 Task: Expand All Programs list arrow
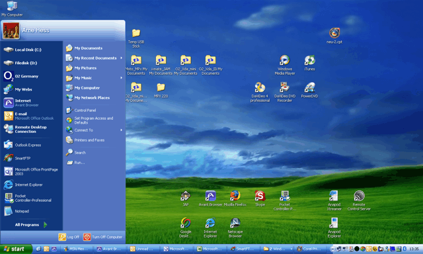46,225
